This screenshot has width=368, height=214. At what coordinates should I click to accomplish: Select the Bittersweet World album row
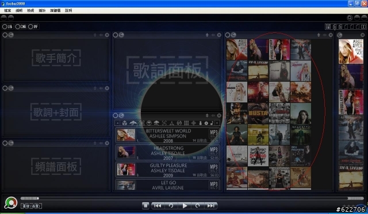coord(167,135)
